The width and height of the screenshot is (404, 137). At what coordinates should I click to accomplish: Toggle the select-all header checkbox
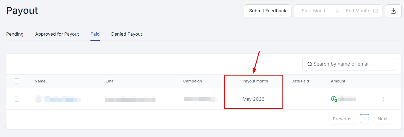coord(17,81)
